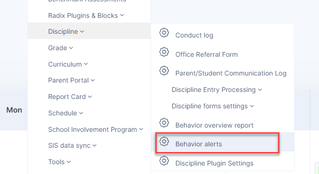The image size is (319, 174).
Task: Expand Discipline Entry Processing submenu
Action: point(217,90)
